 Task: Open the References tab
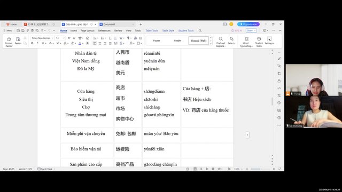[104, 31]
